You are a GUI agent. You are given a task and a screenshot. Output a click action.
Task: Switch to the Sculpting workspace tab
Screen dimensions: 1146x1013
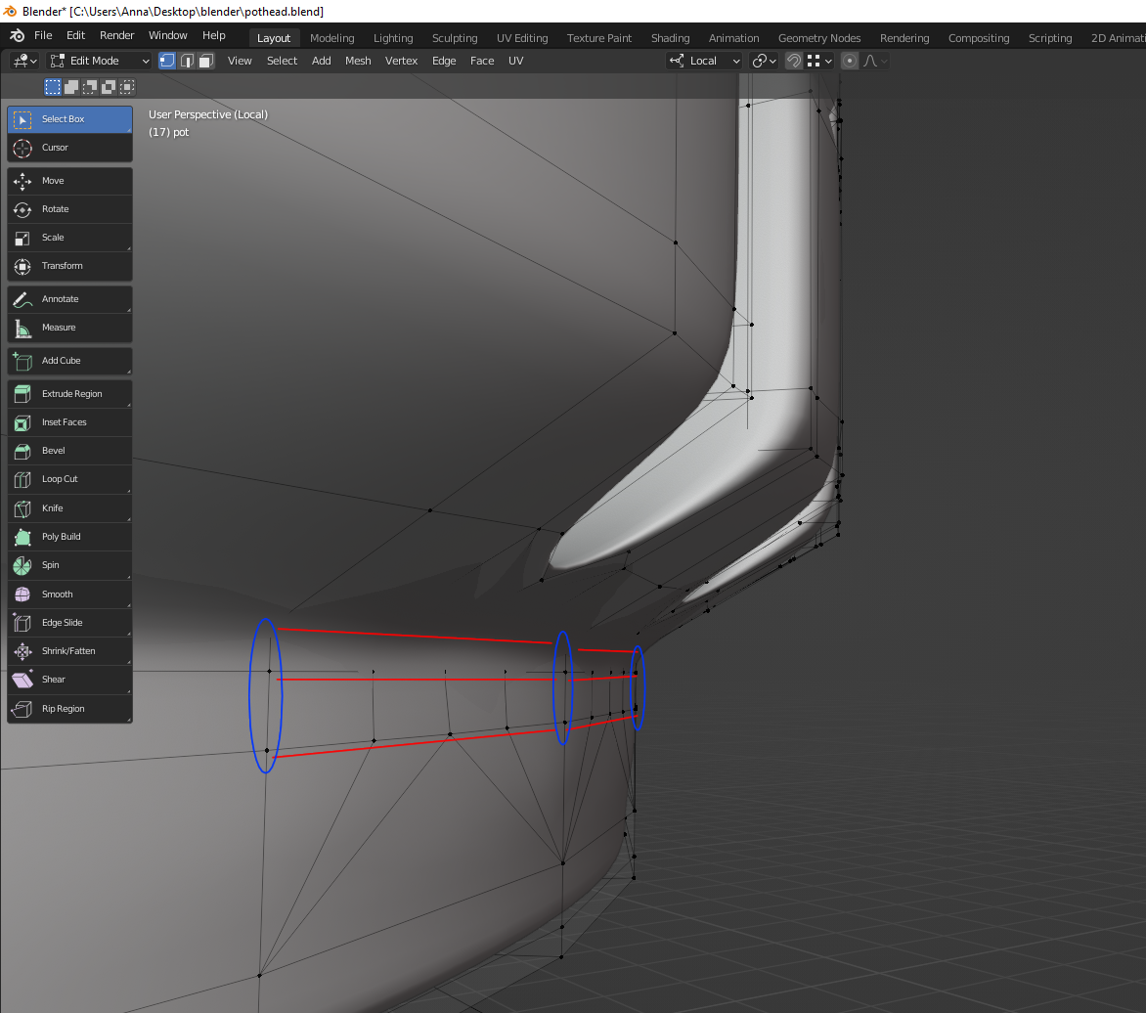455,38
